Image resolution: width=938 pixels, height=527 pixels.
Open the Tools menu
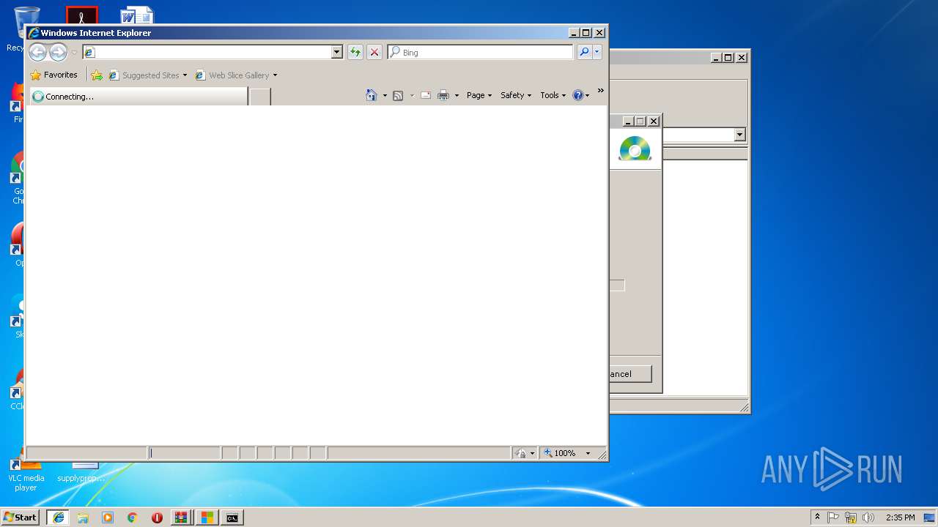tap(553, 95)
